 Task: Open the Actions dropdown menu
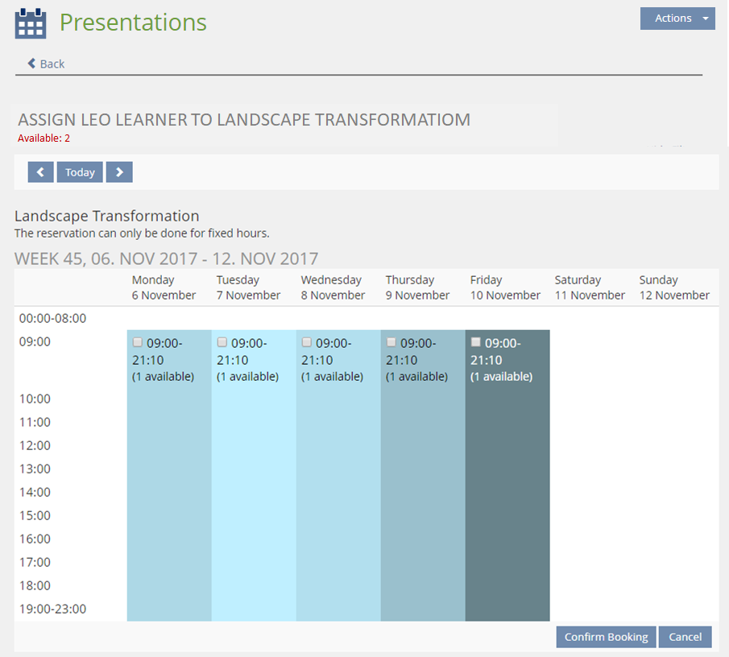point(677,19)
